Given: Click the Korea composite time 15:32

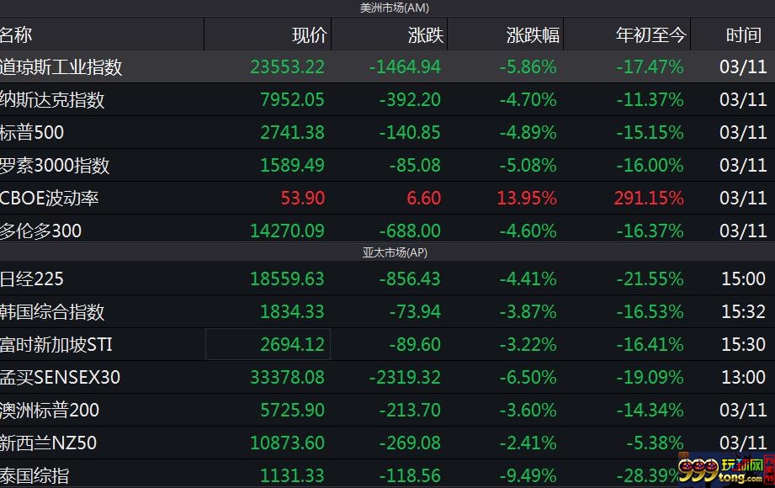Looking at the screenshot, I should tap(743, 311).
